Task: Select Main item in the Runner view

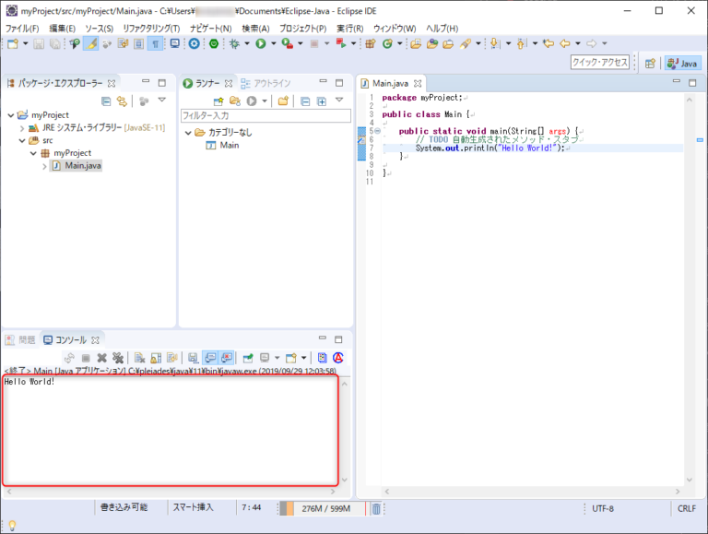Action: [229, 145]
